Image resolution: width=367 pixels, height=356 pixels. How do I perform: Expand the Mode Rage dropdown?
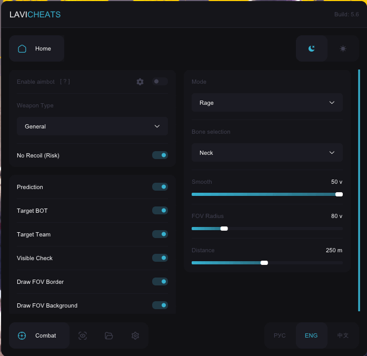[x=267, y=103]
